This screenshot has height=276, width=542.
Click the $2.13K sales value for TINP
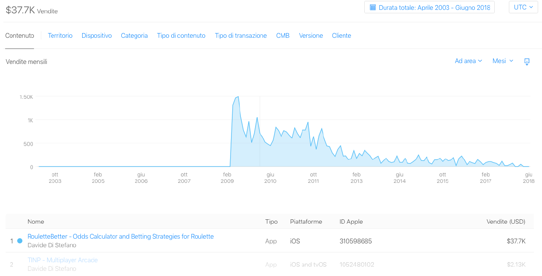click(516, 264)
